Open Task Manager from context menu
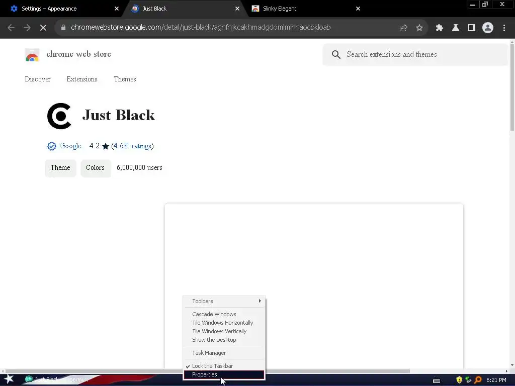Screen dimensions: 515x386 (224, 353)
